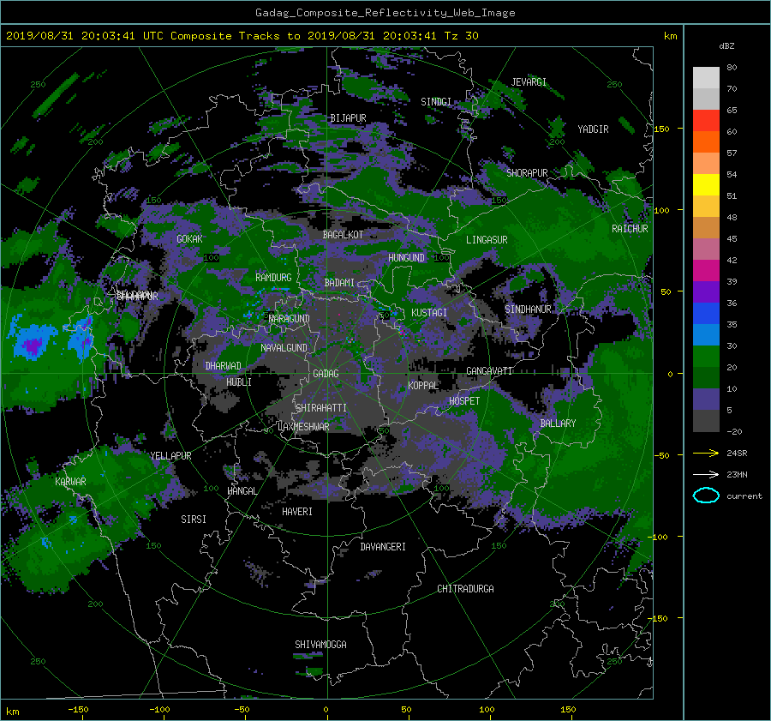This screenshot has height=721, width=771.
Task: Pick the bright green 30 dBZ swatch
Action: point(706,356)
